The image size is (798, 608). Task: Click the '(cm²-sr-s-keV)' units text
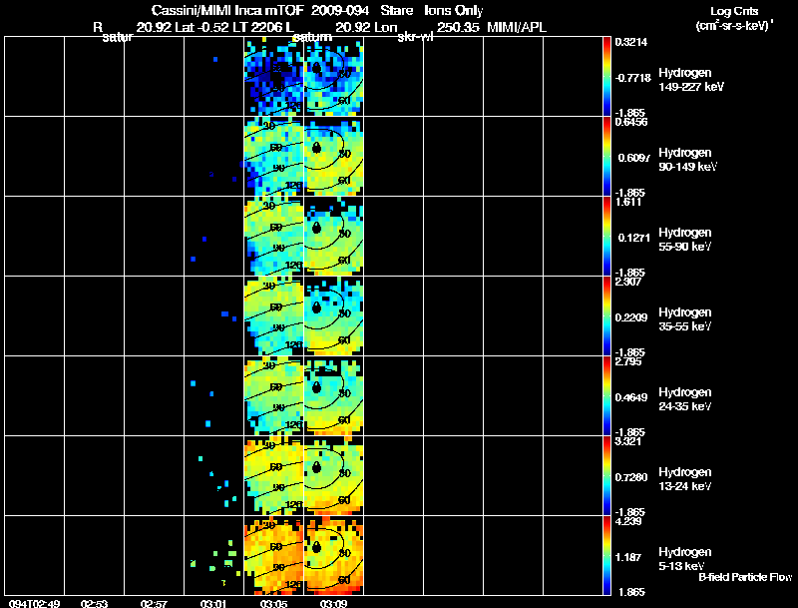pyautogui.click(x=733, y=26)
